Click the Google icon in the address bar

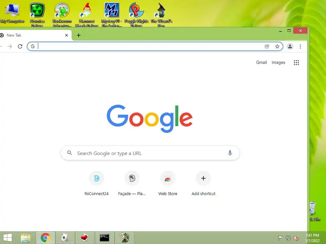click(x=33, y=46)
